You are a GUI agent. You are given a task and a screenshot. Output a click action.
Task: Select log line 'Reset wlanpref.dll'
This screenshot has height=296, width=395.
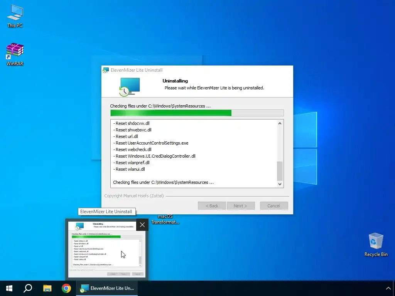[131, 163]
